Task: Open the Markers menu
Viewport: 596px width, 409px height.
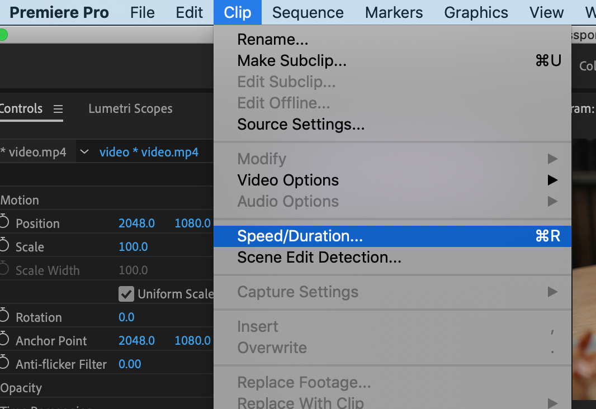Action: pos(394,12)
